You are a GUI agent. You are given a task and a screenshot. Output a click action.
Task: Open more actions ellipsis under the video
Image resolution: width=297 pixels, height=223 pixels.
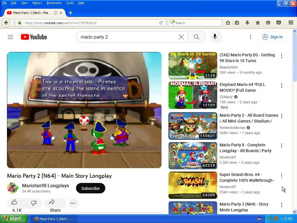(73, 203)
